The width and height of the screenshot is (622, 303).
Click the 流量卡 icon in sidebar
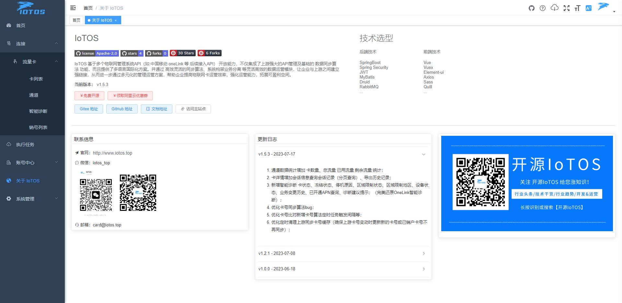tap(15, 61)
